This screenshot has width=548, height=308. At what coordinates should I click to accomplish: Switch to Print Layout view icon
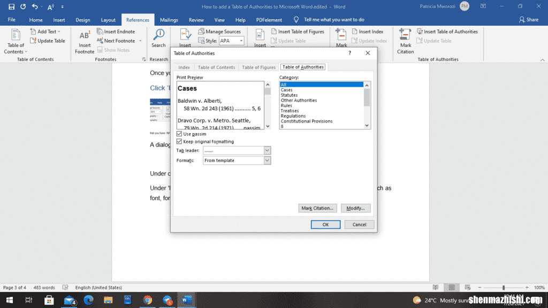click(452, 287)
